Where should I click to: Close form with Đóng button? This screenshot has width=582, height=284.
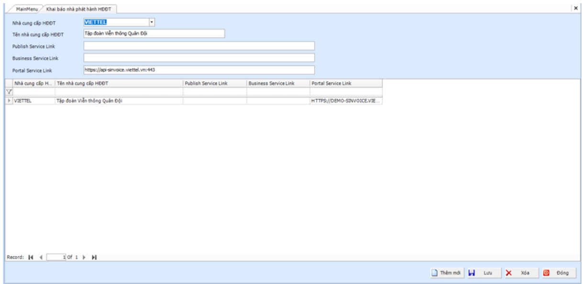558,273
